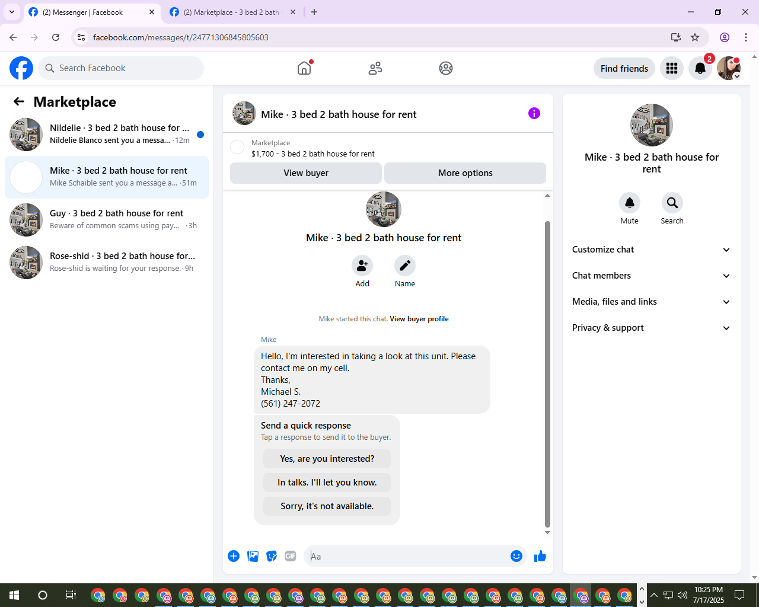Viewport: 759px width, 607px height.
Task: Open the Groups icon in top navigation
Action: click(446, 68)
